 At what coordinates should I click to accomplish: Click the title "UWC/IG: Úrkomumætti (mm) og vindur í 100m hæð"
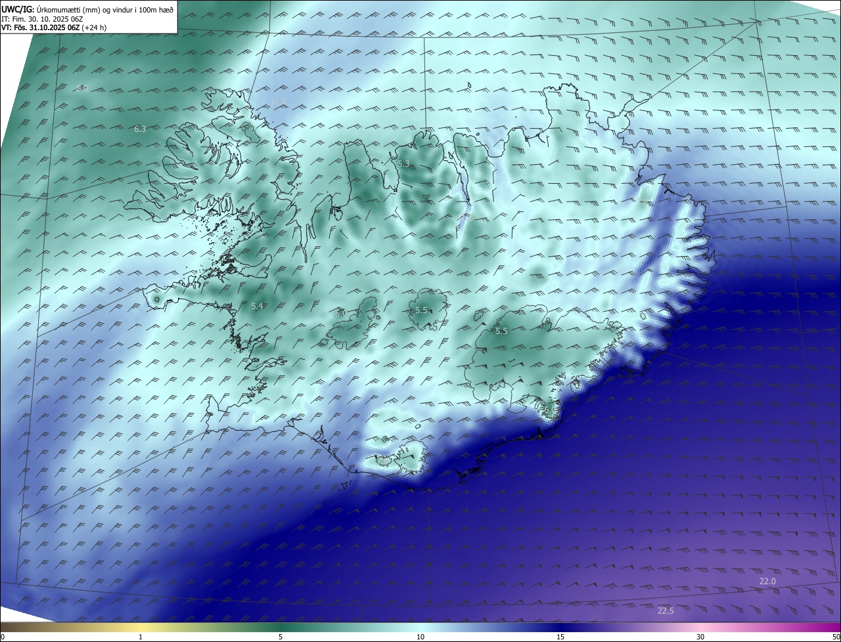pos(87,9)
